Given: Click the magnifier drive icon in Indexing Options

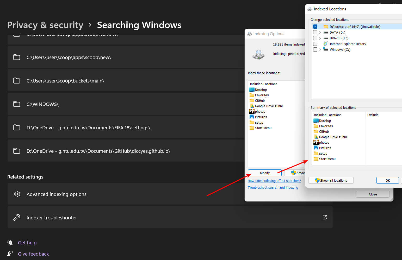Looking at the screenshot, I should [x=258, y=55].
